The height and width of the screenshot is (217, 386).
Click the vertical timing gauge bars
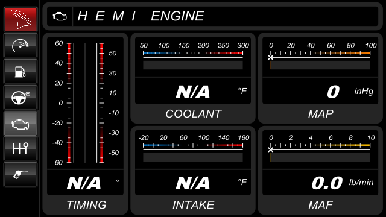click(85, 103)
